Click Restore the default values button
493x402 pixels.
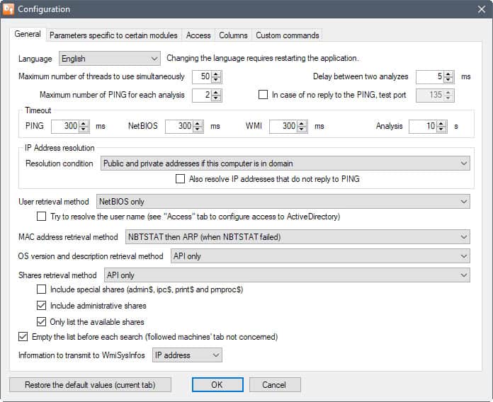[x=90, y=385]
